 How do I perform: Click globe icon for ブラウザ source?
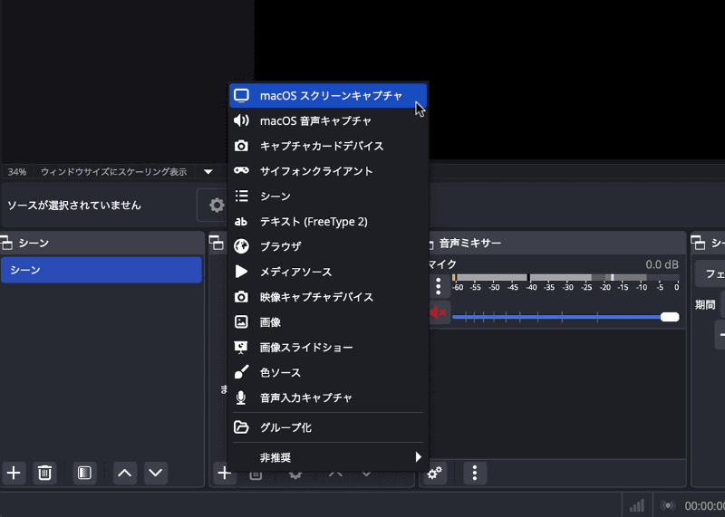click(241, 246)
